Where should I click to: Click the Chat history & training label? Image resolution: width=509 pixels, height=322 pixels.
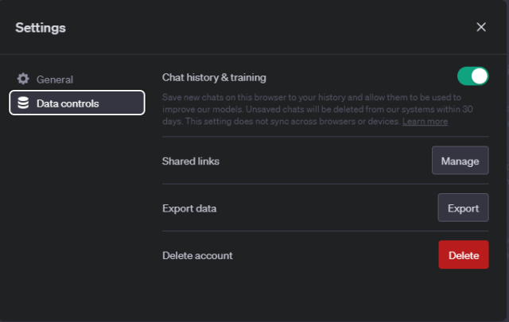click(x=214, y=77)
